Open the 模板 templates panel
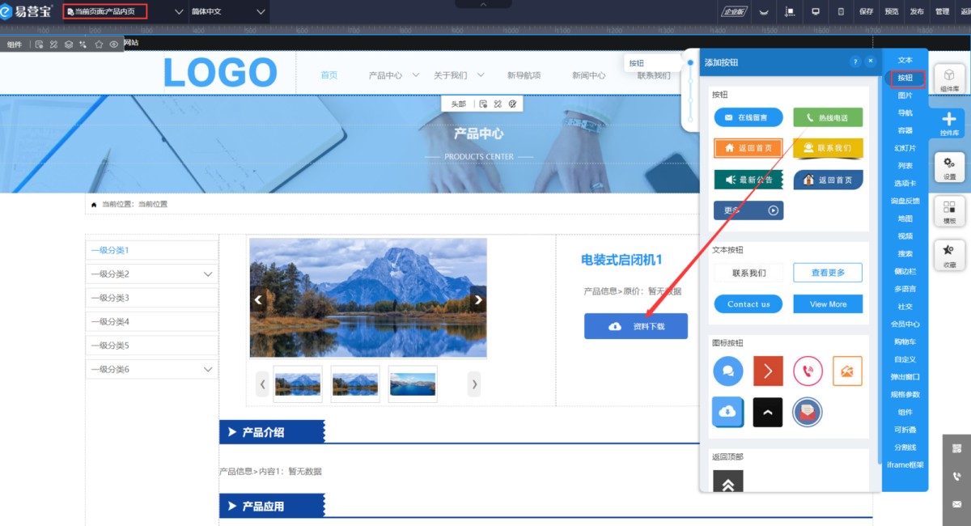This screenshot has height=526, width=971. tap(949, 211)
